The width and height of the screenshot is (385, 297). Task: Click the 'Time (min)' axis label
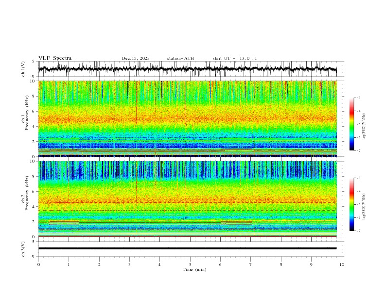tap(194, 269)
